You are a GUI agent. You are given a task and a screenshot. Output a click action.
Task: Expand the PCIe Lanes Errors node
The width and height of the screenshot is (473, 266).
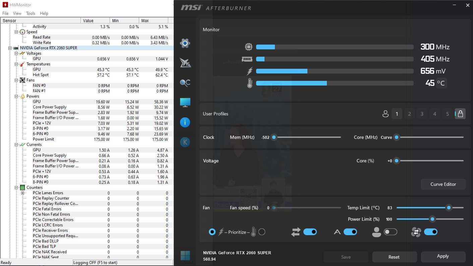[22, 193]
